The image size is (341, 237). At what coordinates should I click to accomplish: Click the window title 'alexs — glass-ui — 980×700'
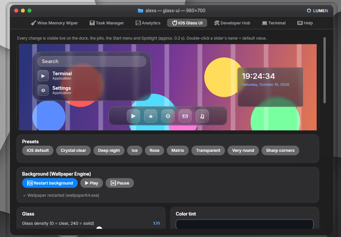pyautogui.click(x=175, y=11)
